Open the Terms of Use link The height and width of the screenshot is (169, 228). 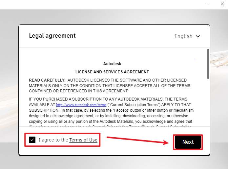point(83,140)
